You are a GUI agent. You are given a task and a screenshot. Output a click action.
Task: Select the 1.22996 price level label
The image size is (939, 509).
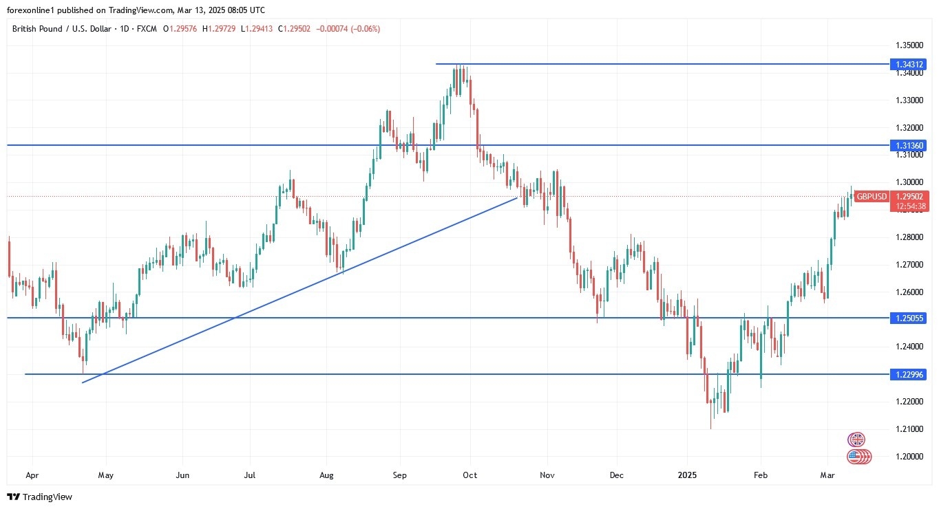pos(909,374)
